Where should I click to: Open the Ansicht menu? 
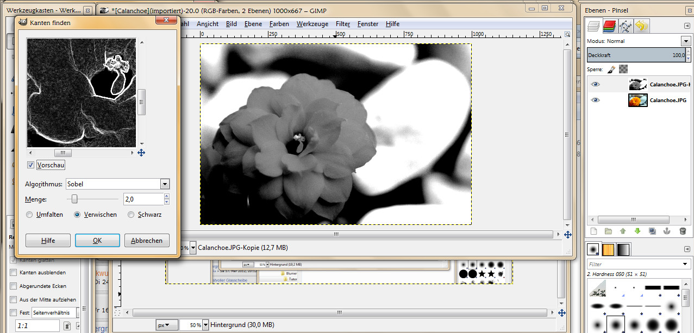[x=208, y=24]
